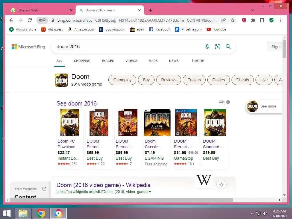Viewport: 292px width, 219px height.
Task: Click the Cheats filter chip
Action: (242, 80)
